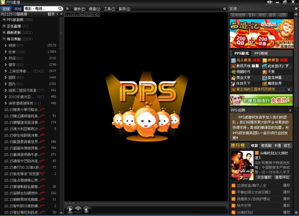Image resolution: width=299 pixels, height=216 pixels.
Task: Expand the 體育 category
Action: click(x=5, y=65)
